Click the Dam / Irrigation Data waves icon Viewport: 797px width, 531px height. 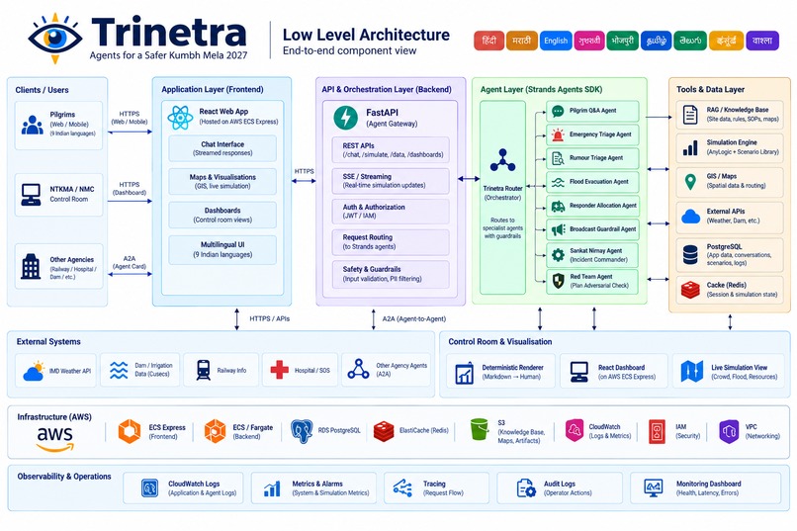click(119, 371)
